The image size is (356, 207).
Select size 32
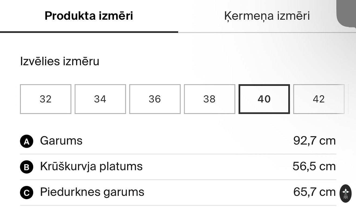46,99
